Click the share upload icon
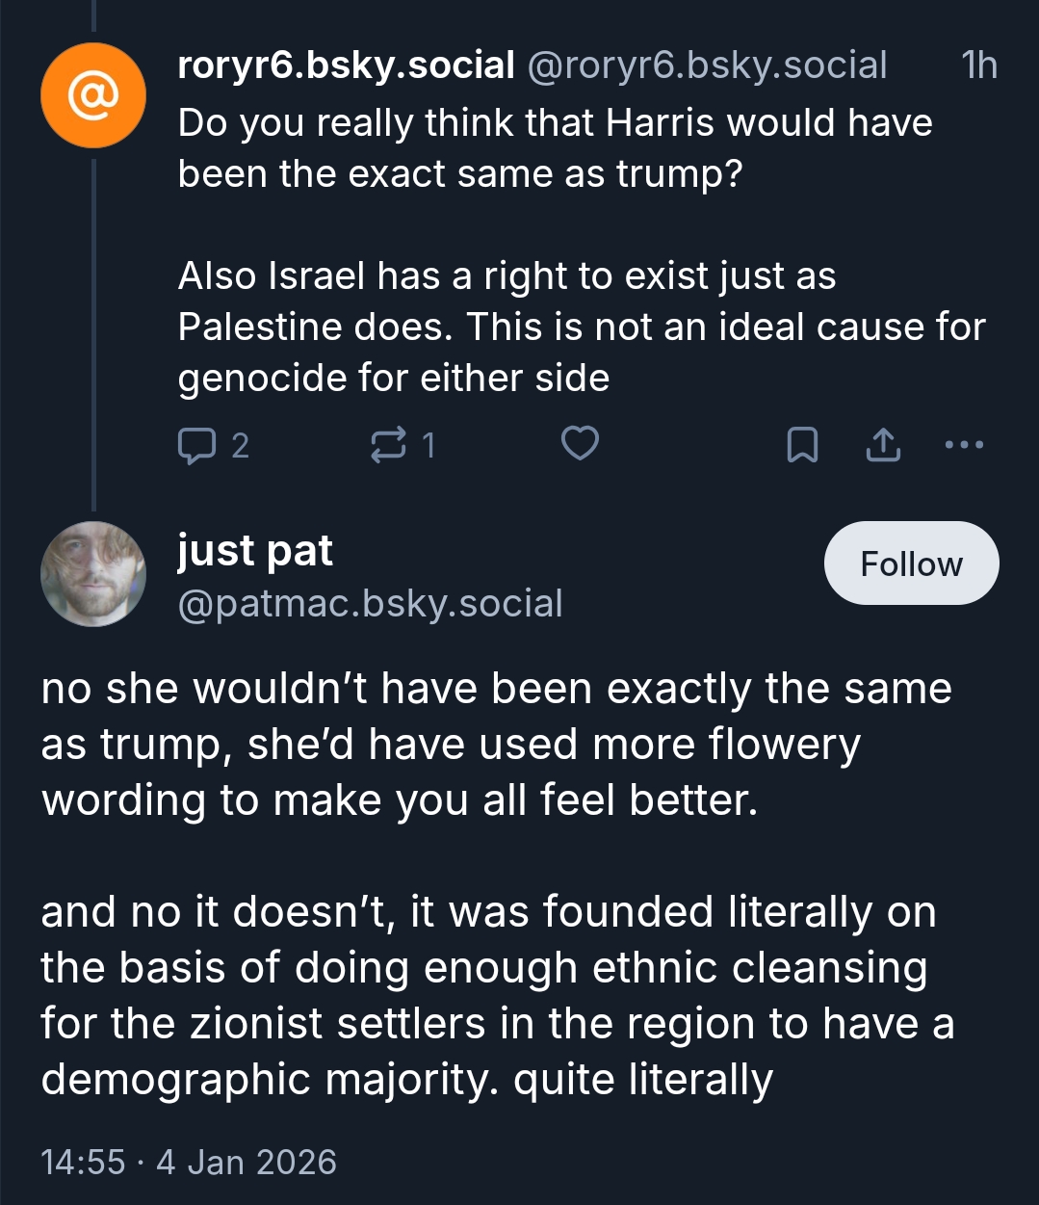1039x1205 pixels. coord(883,445)
